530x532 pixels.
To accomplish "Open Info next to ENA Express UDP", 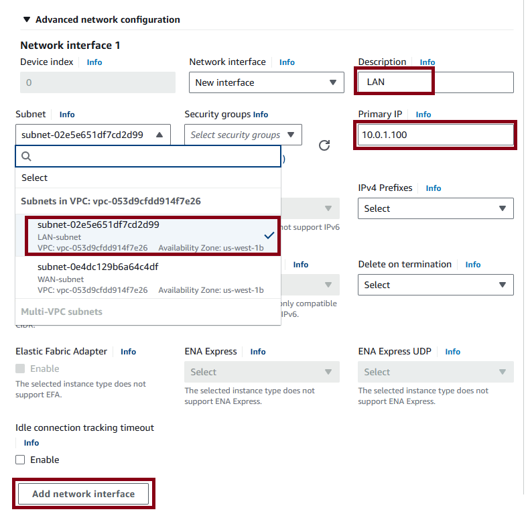I will click(452, 352).
